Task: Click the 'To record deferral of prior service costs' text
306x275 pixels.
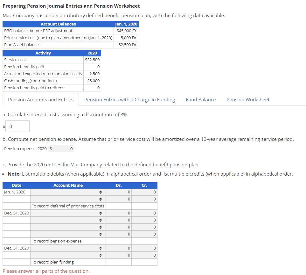Action: (68, 206)
